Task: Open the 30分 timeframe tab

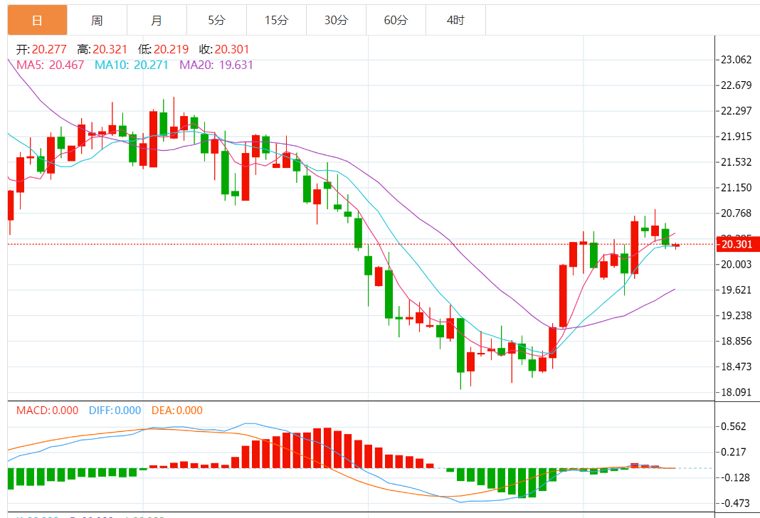Action: pyautogui.click(x=336, y=21)
